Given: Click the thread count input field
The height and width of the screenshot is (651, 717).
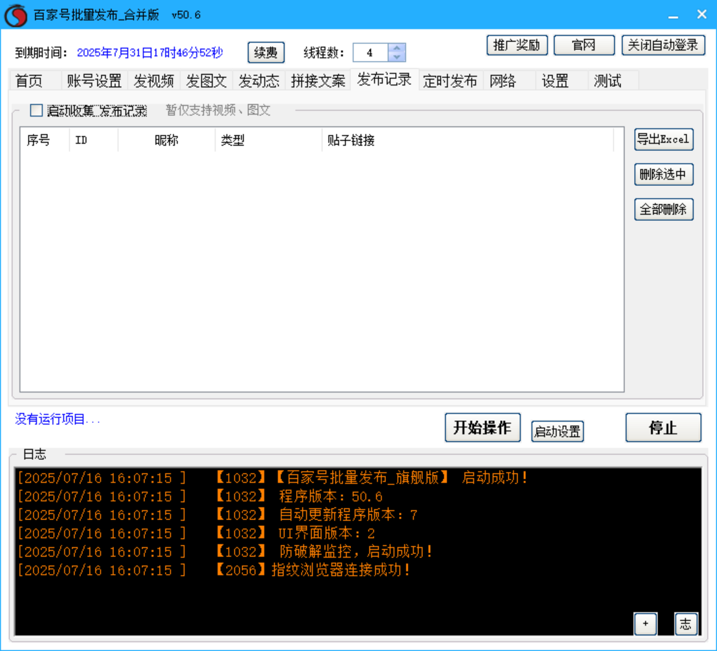Looking at the screenshot, I should click(x=370, y=52).
